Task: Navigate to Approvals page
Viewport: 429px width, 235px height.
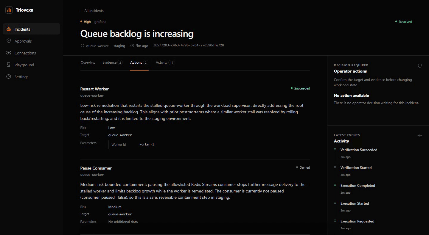Action: coord(32,41)
